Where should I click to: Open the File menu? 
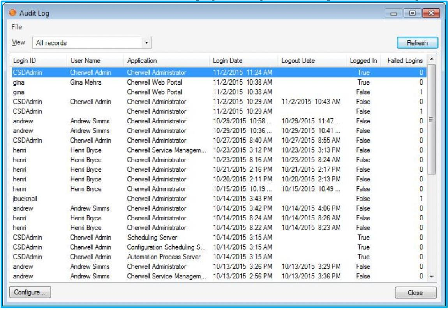17,27
